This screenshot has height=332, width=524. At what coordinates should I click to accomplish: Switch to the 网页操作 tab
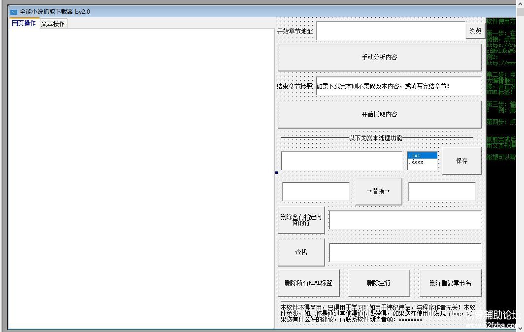[24, 23]
